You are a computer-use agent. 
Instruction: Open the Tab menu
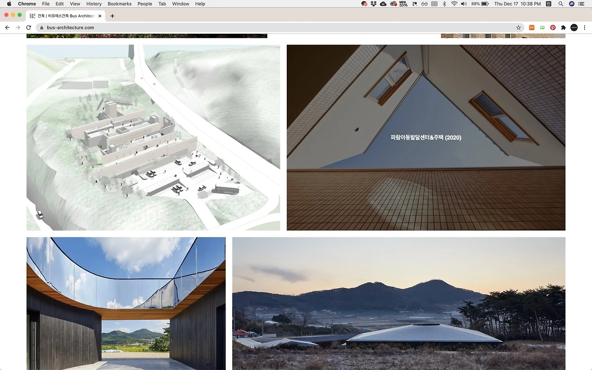162,4
